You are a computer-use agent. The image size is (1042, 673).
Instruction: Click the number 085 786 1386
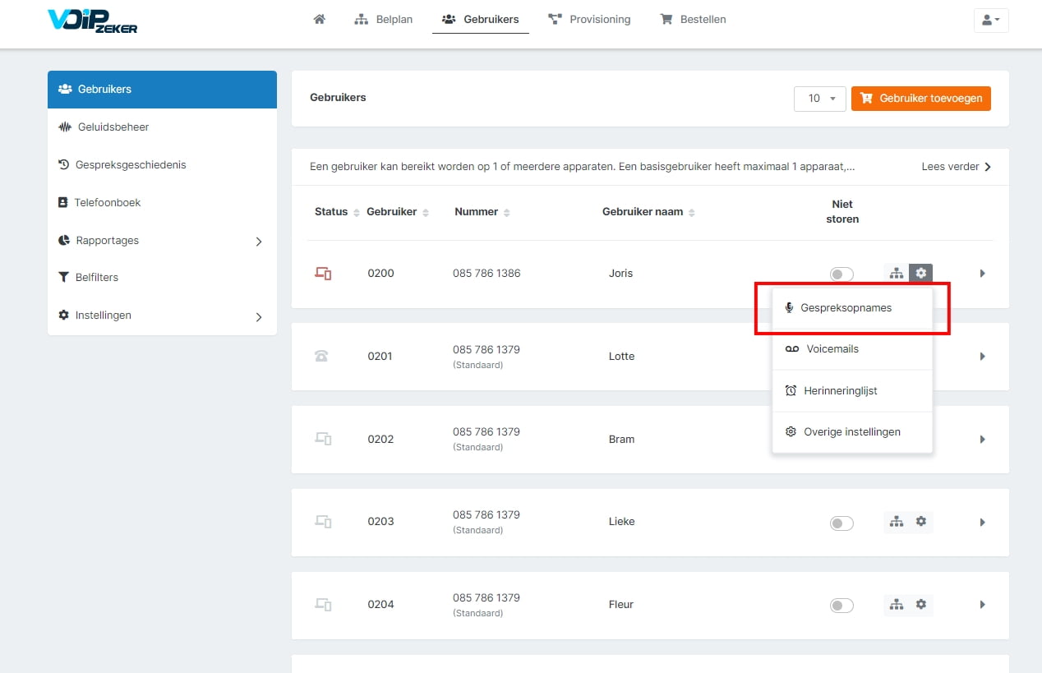pyautogui.click(x=486, y=274)
